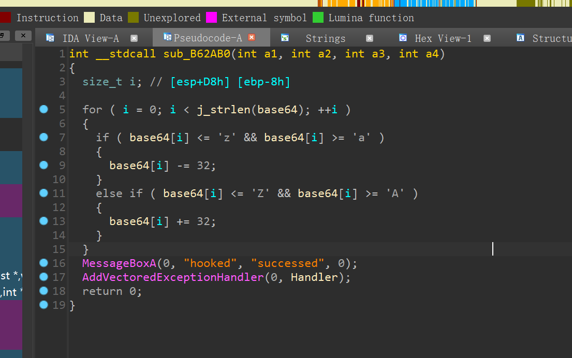Image resolution: width=572 pixels, height=358 pixels.
Task: Click the green Lumina function legend swatch
Action: click(318, 18)
